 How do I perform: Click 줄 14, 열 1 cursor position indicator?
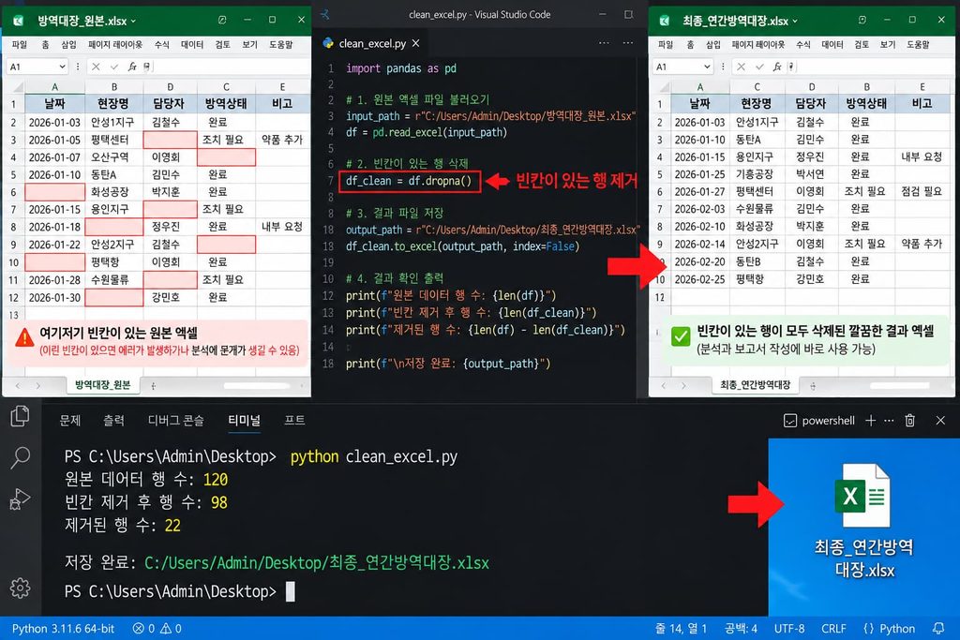[681, 629]
